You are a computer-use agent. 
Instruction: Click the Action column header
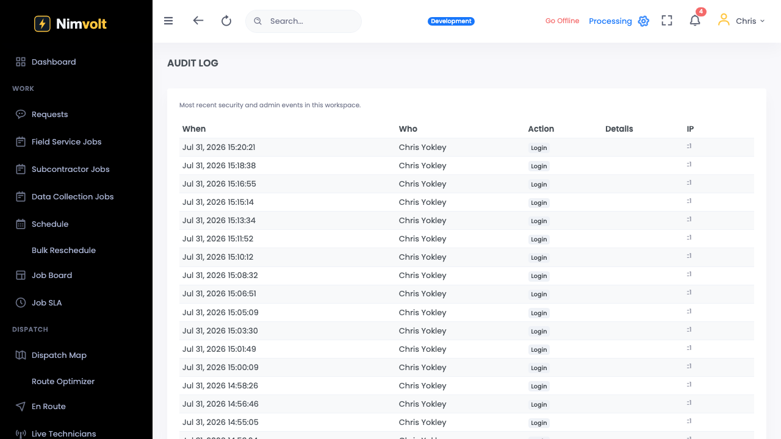pyautogui.click(x=541, y=129)
